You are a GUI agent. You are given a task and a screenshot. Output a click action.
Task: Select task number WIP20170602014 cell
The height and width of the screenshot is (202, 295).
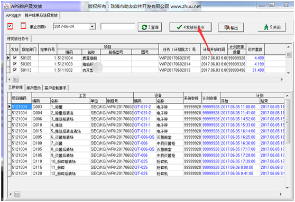[180, 64]
